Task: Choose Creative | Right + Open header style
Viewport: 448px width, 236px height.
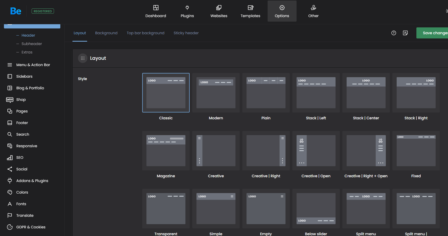Action: point(366,151)
